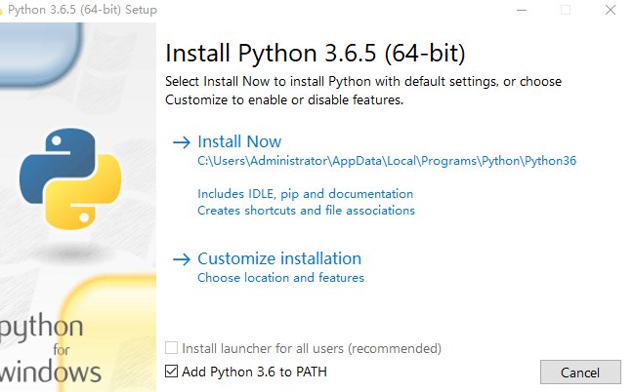The width and height of the screenshot is (633, 392).
Task: Click the 'Add Python 3.6 to PATH' label text
Action: [254, 372]
